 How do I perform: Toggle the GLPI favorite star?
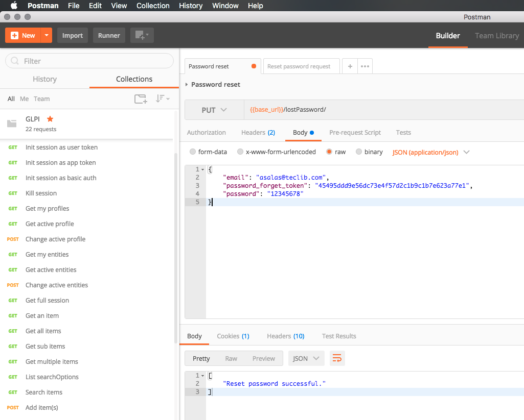pos(50,119)
